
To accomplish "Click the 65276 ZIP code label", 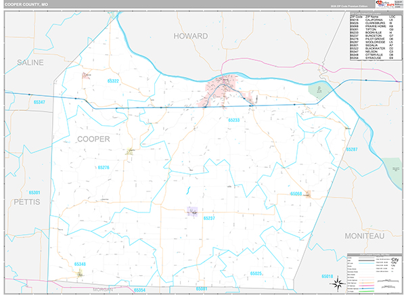I will (x=104, y=168).
